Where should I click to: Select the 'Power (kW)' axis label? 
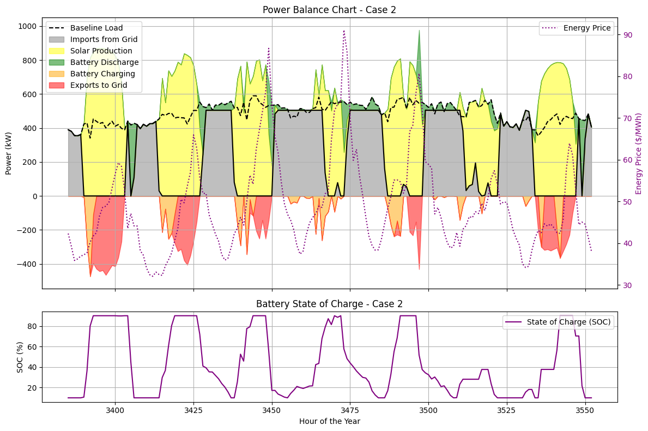pos(8,153)
